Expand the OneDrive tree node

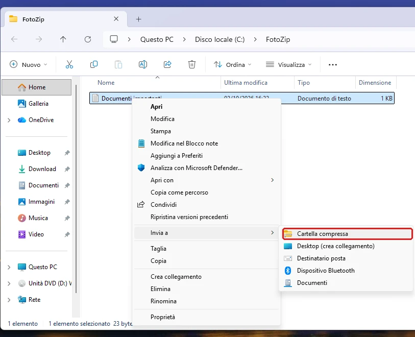(9, 120)
